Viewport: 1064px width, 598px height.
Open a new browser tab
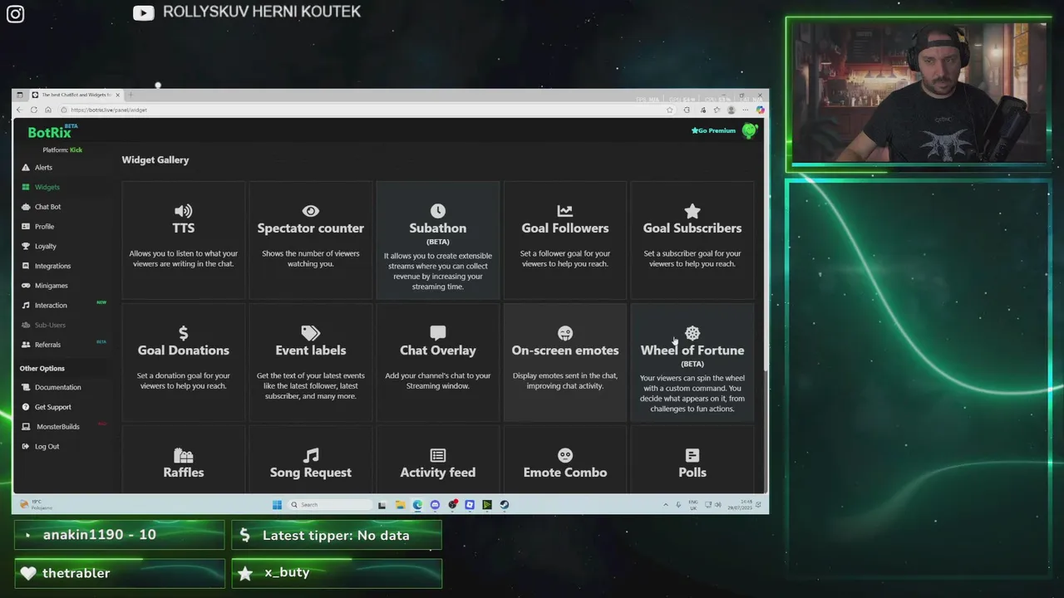130,95
